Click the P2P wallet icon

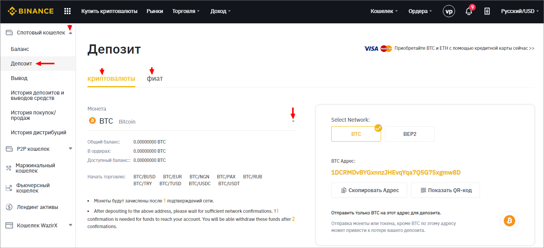coord(10,149)
